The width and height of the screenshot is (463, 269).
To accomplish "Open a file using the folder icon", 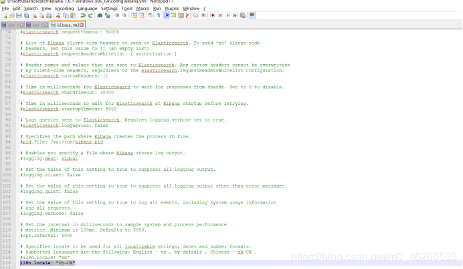I will (x=12, y=15).
